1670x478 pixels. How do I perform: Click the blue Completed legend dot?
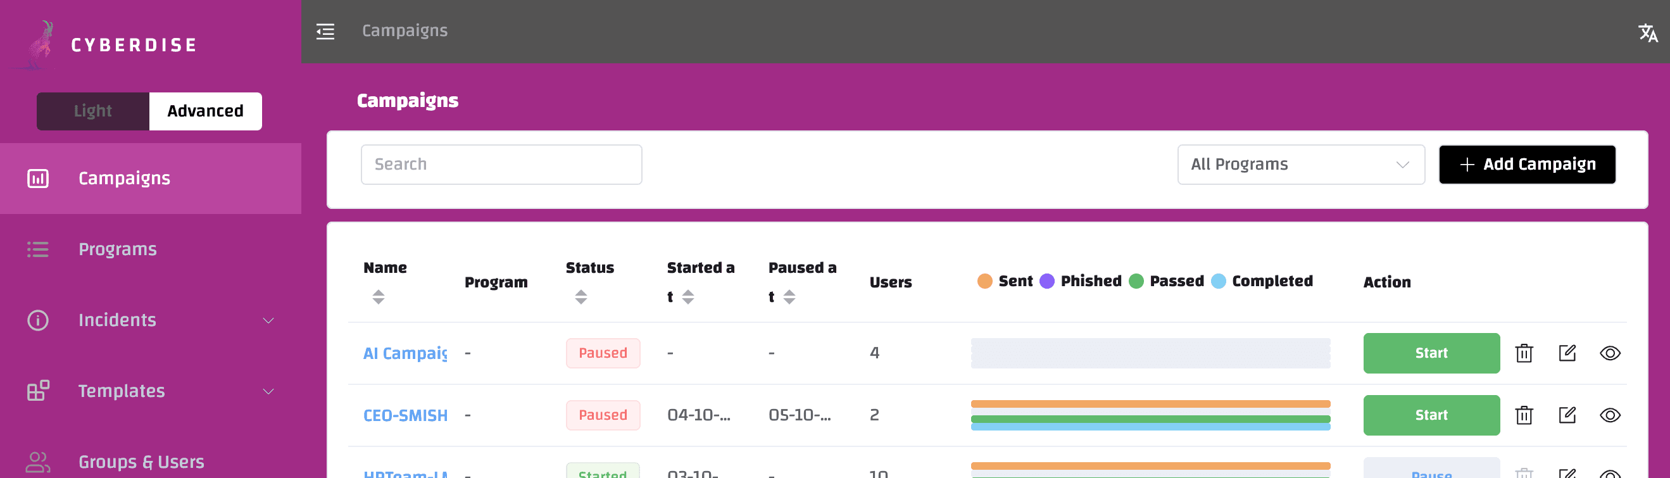click(1219, 281)
